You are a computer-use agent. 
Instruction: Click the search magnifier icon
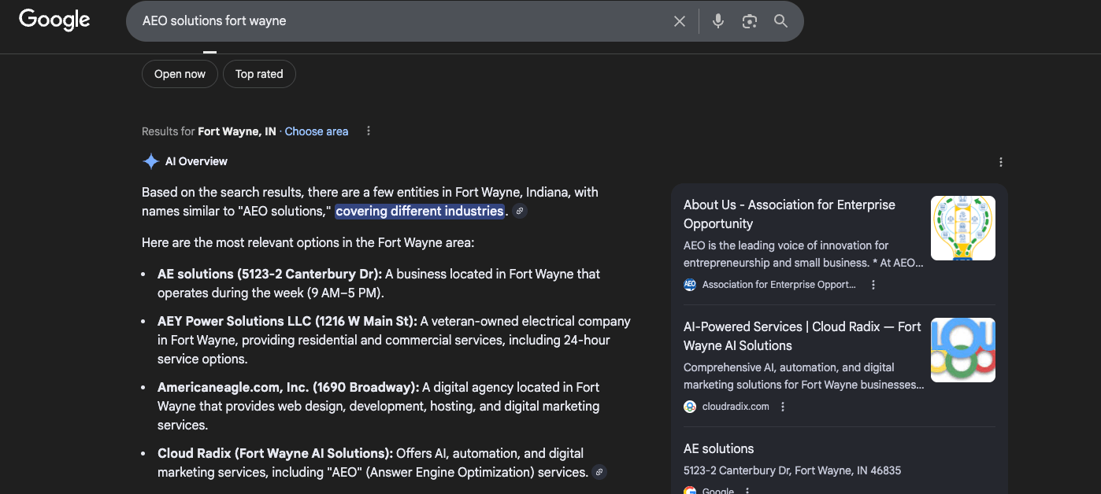(780, 21)
